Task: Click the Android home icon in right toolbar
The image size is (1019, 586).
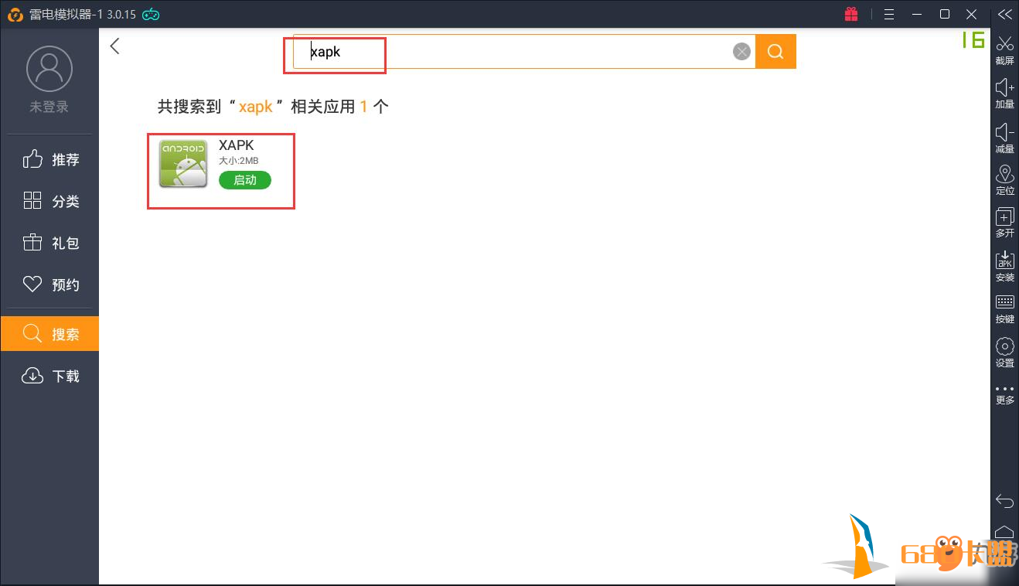Action: point(1004,532)
